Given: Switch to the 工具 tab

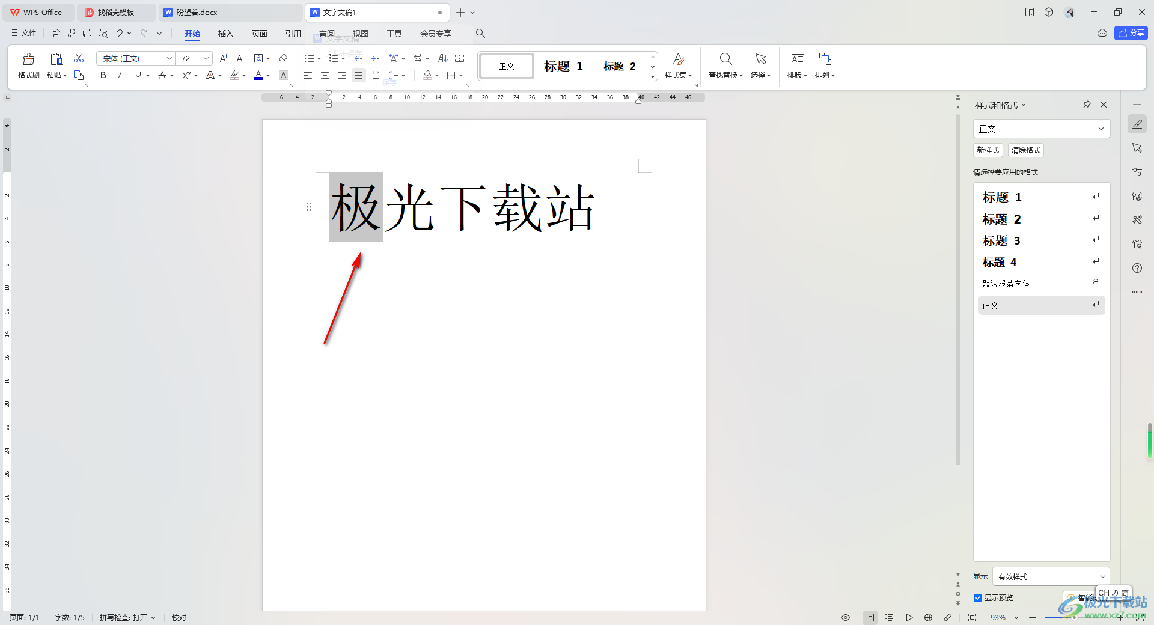Looking at the screenshot, I should coord(394,34).
